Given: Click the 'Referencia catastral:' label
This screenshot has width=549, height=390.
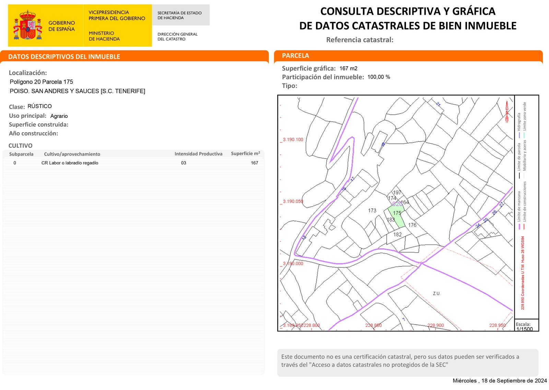Looking at the screenshot, I should coord(360,40).
